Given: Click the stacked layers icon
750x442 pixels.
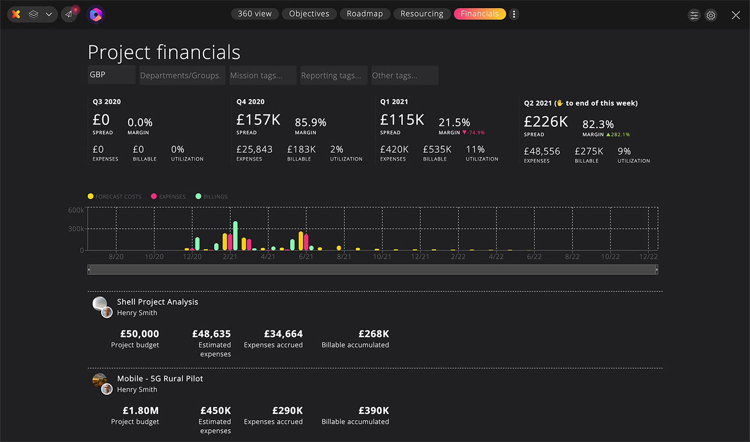Looking at the screenshot, I should pyautogui.click(x=33, y=14).
